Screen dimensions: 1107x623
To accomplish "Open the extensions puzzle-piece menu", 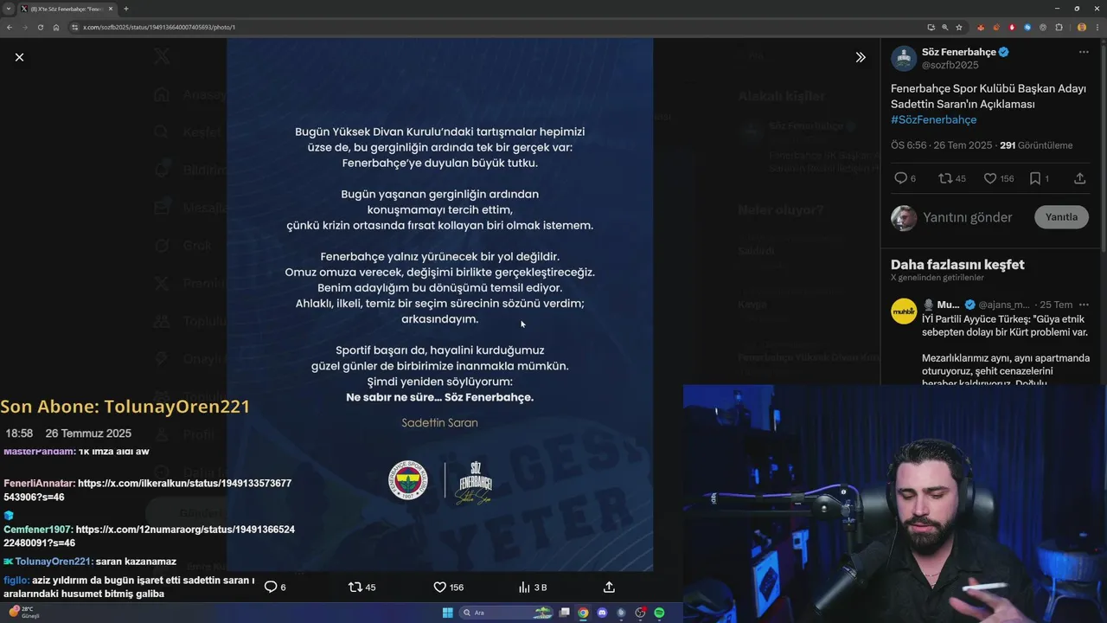I will tap(1059, 27).
